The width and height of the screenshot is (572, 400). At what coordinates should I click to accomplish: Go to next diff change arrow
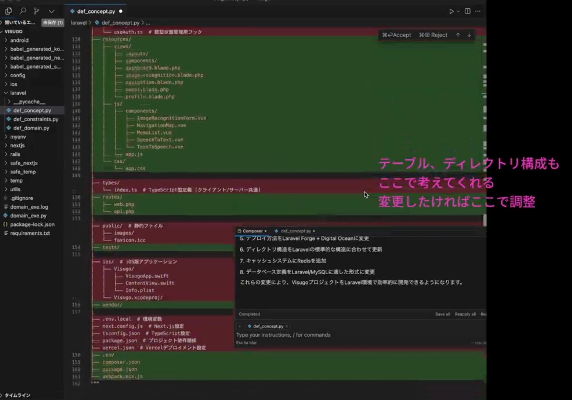click(x=469, y=35)
